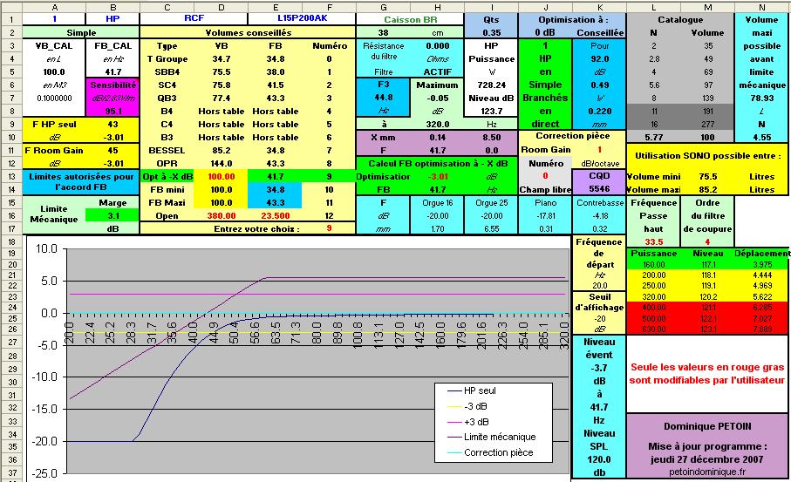Click the Open FB value 23.500
Viewport: 791px width, 482px height.
tap(275, 216)
